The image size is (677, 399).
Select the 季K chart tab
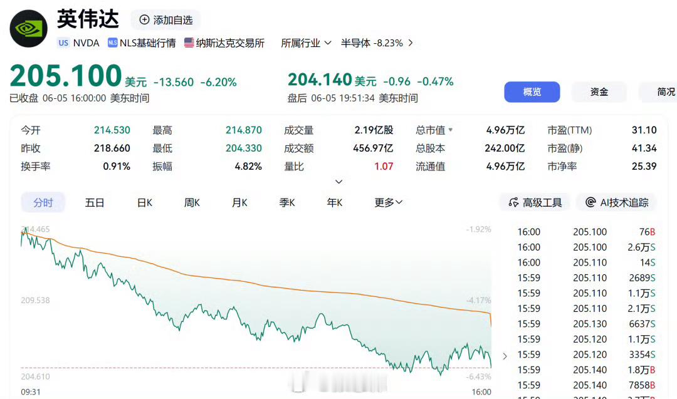286,202
